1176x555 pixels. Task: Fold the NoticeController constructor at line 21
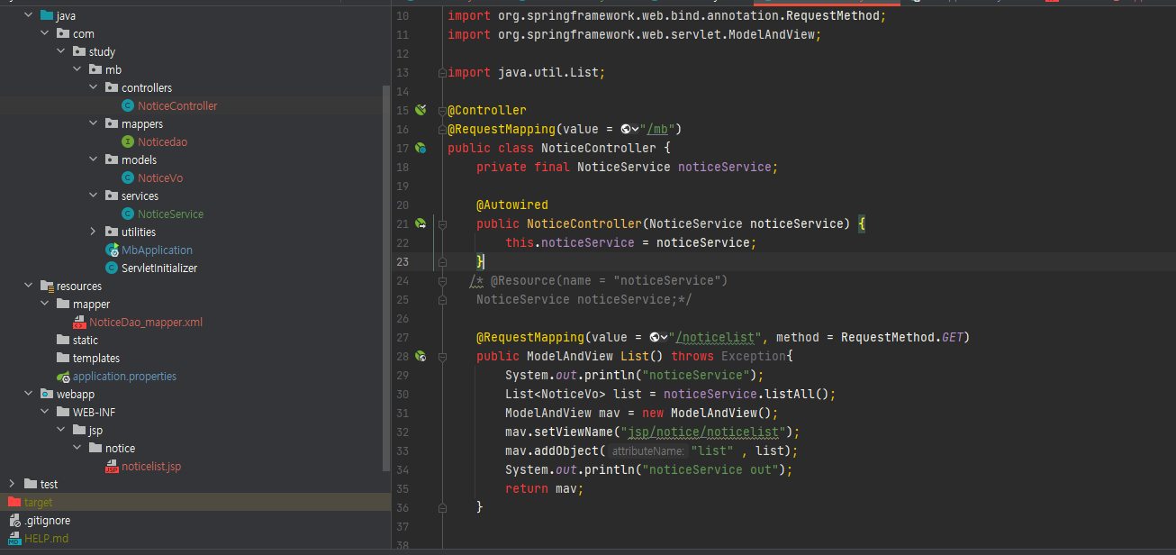coord(441,223)
